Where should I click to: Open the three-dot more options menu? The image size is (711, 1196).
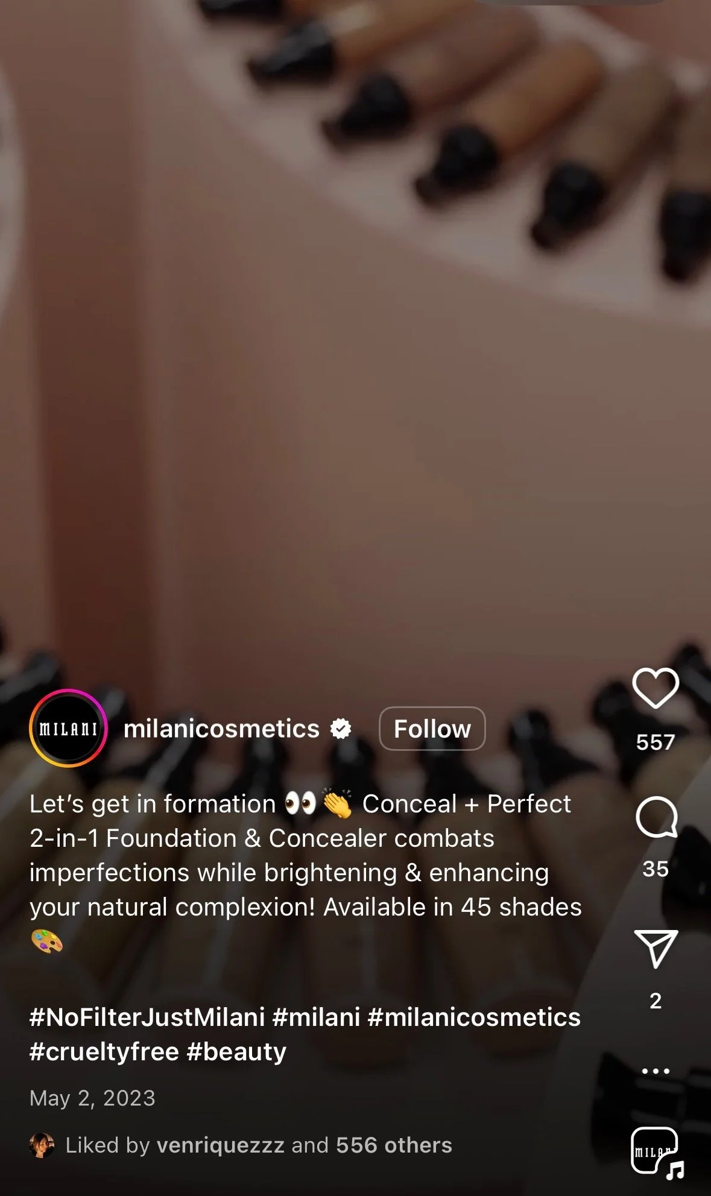(656, 1071)
